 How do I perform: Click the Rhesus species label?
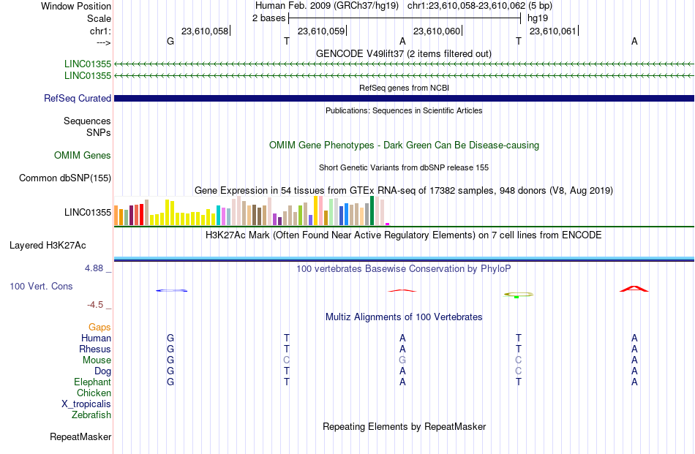click(x=95, y=349)
